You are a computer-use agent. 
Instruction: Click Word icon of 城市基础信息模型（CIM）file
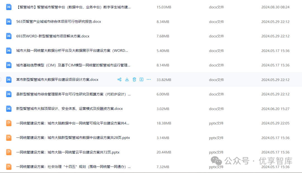pos(9,65)
